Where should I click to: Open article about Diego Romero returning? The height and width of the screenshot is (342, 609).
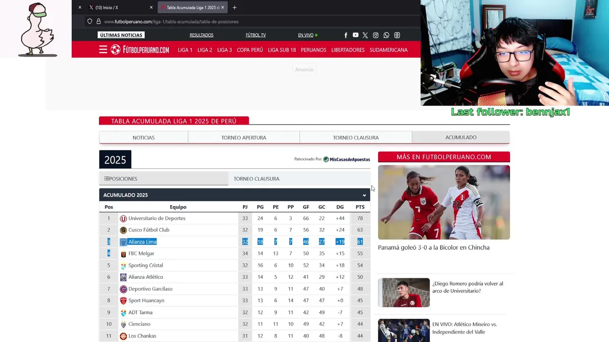[x=467, y=287]
